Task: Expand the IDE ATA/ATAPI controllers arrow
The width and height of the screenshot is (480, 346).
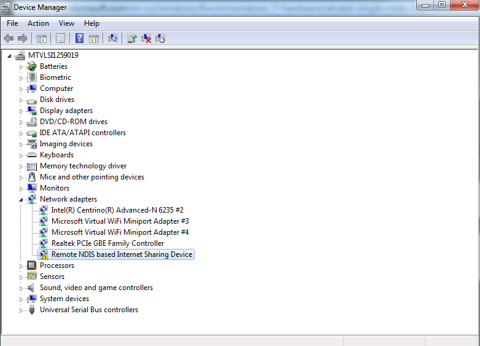Action: coord(21,133)
